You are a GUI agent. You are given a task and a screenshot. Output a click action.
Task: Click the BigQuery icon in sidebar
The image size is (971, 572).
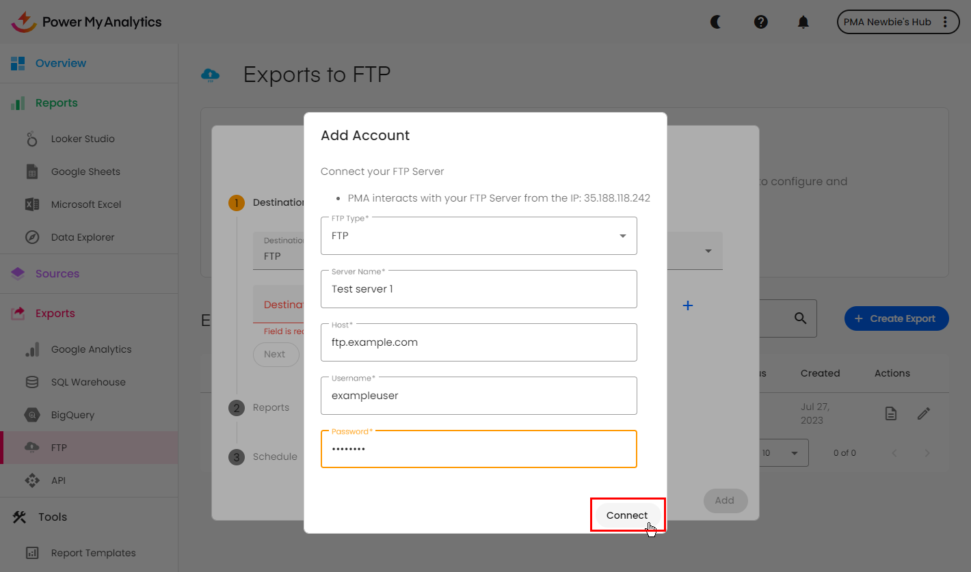(31, 415)
